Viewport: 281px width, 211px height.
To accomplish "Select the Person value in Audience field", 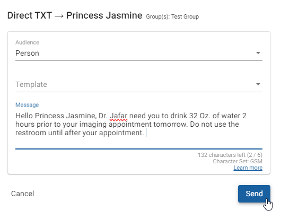I will point(27,53).
